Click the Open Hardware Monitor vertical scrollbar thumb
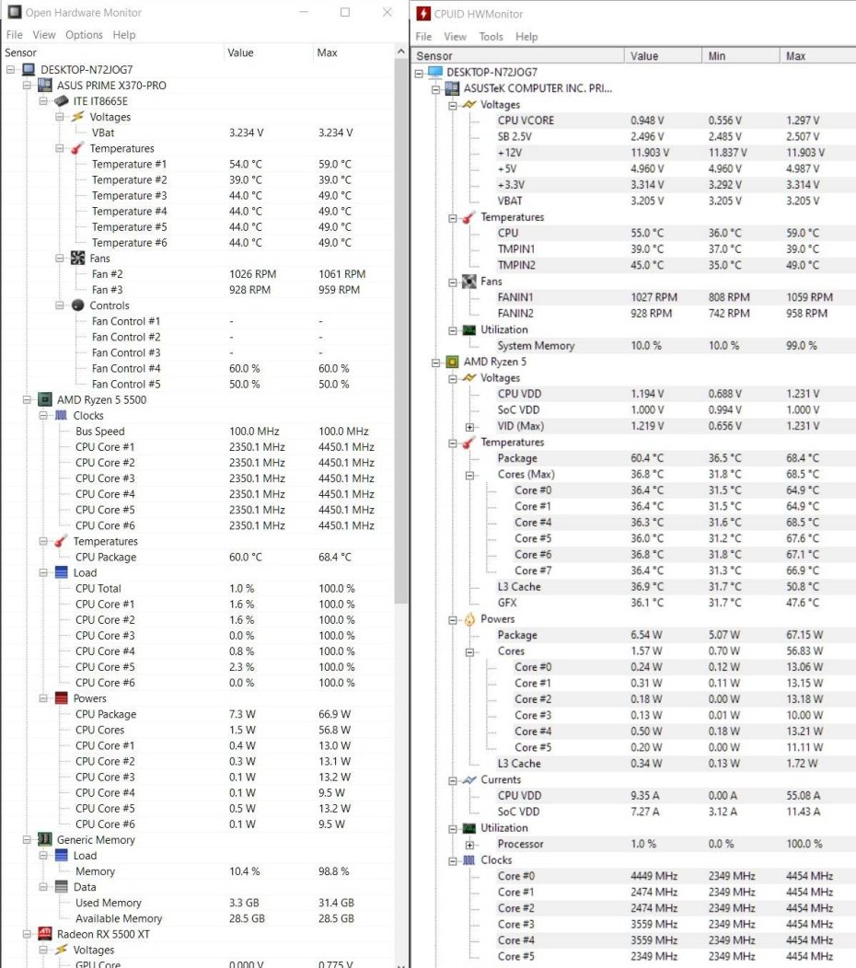This screenshot has height=968, width=856. click(400, 331)
